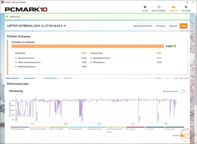197x144 pixels.
Task: Click the green check beside 4 821
Action: [x=175, y=46]
